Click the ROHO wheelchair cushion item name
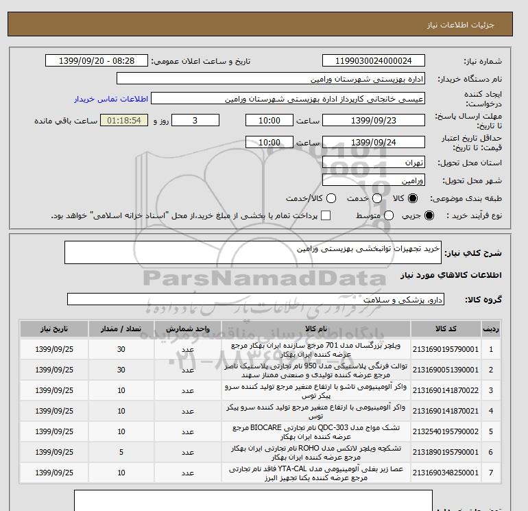The height and width of the screenshot is (511, 528). (x=316, y=453)
